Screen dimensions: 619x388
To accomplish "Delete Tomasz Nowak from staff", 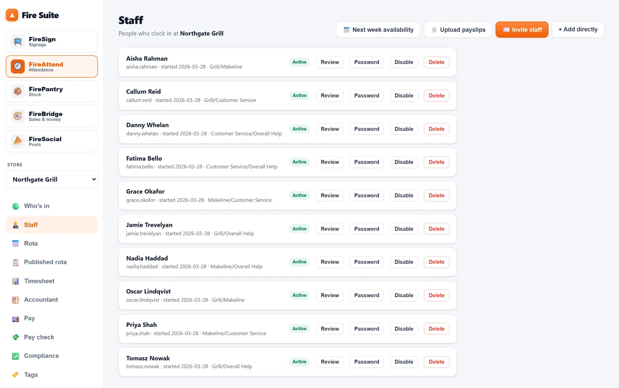I will click(437, 362).
